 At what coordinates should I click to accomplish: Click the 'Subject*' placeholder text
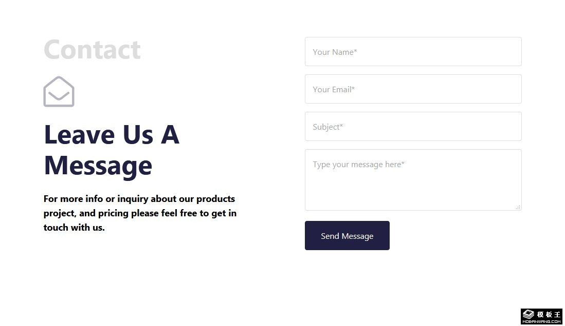point(327,127)
